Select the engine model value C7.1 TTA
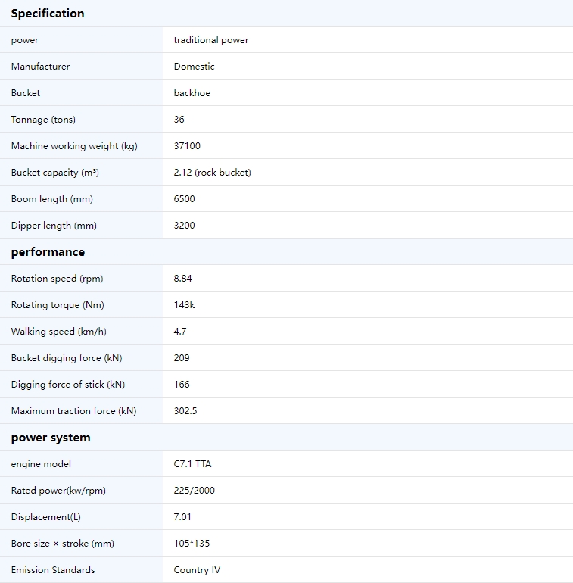This screenshot has height=583, width=573. click(x=192, y=464)
